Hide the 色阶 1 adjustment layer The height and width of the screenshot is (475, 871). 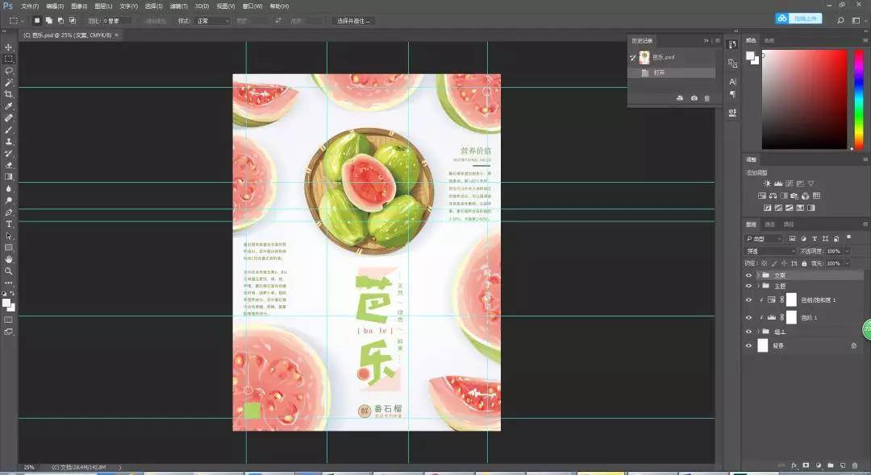(x=748, y=317)
